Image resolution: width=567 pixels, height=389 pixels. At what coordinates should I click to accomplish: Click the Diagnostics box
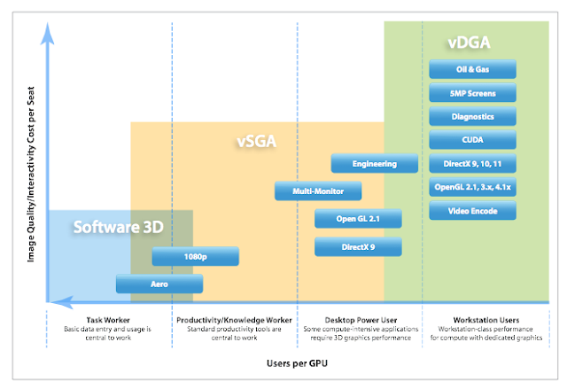(x=472, y=116)
